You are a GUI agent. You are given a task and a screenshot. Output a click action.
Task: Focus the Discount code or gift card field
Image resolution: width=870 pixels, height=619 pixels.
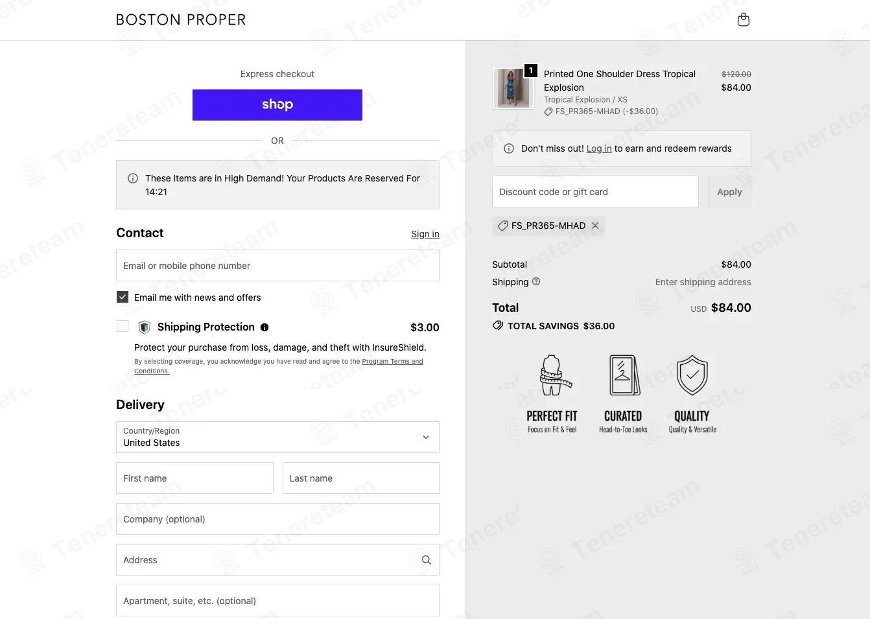[x=595, y=192]
